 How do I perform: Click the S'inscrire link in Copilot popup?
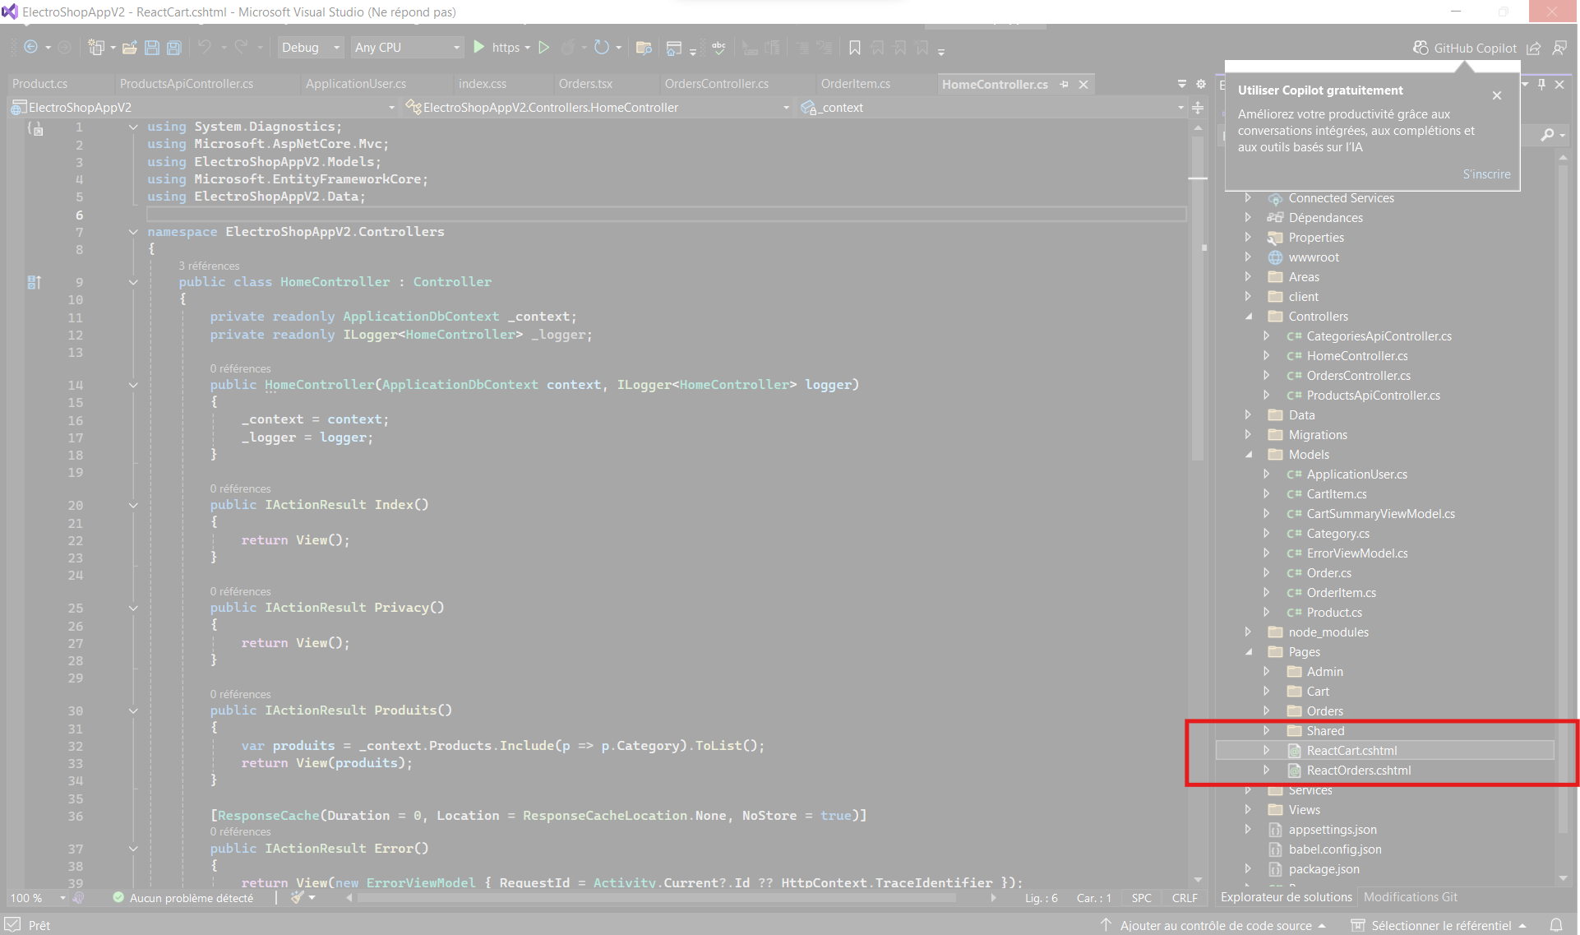click(x=1486, y=174)
